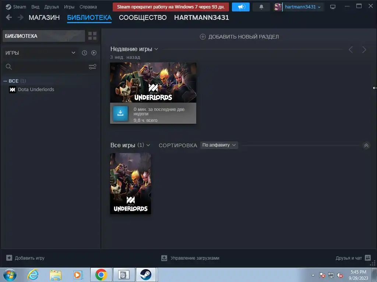Screen dimensions: 377x282
Task: Open the notifications bell
Action: click(261, 7)
